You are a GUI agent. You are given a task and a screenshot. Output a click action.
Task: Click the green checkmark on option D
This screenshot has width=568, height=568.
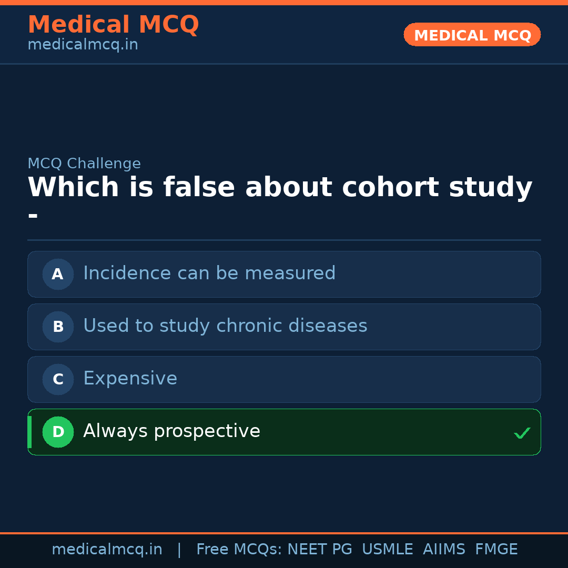pos(522,433)
